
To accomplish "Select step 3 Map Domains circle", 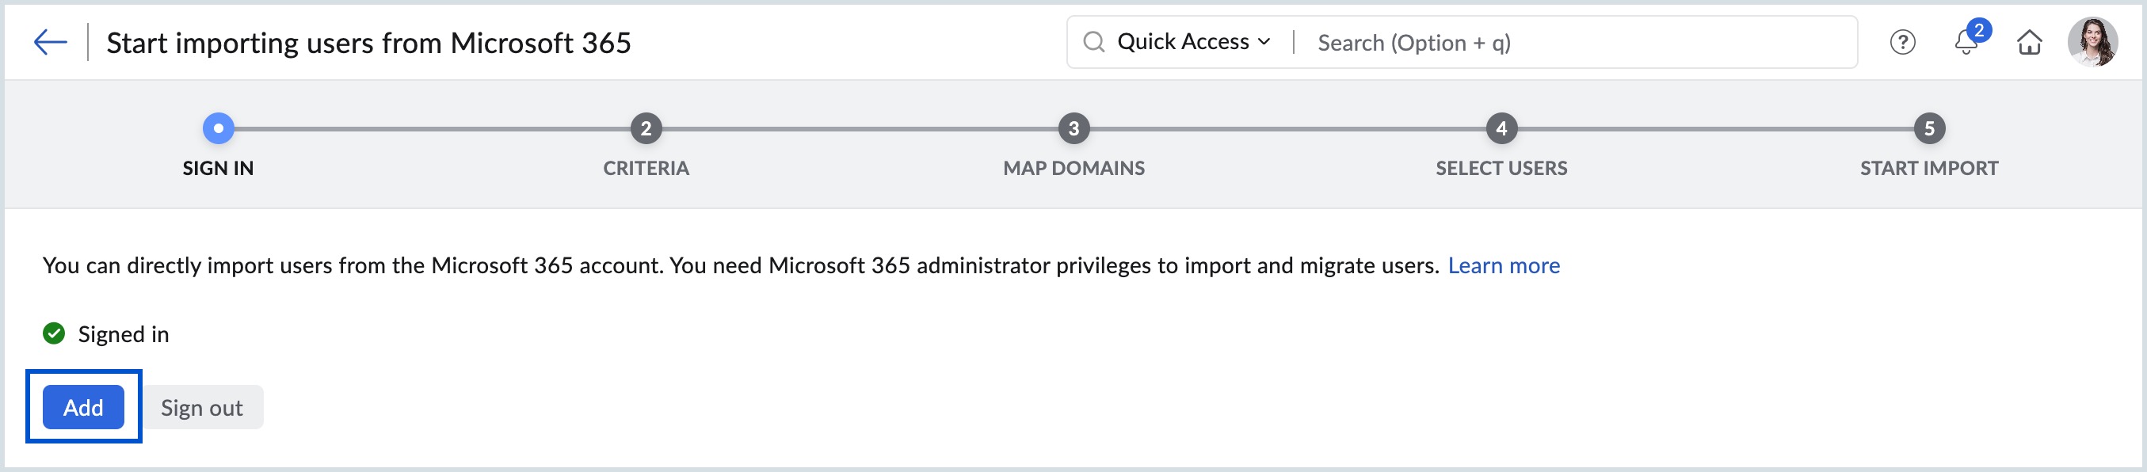I will [x=1075, y=128].
